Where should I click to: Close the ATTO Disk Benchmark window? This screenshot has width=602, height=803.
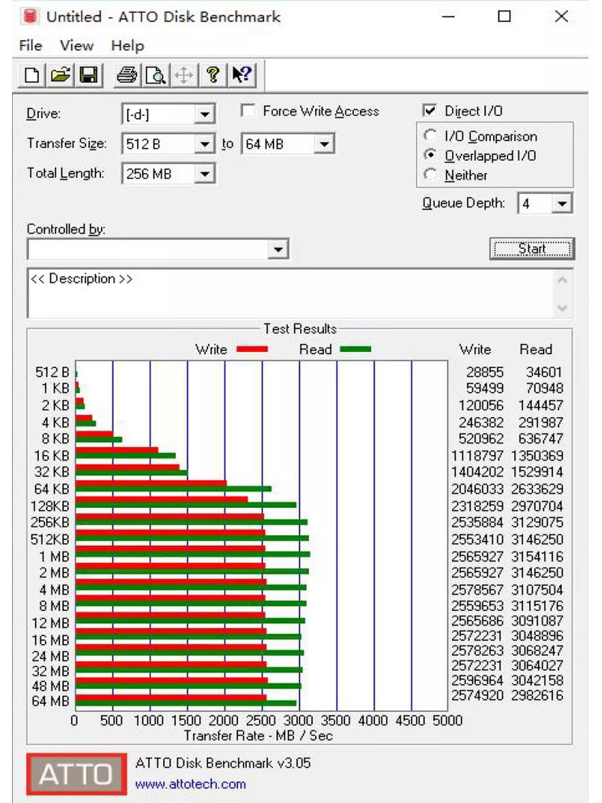point(562,17)
